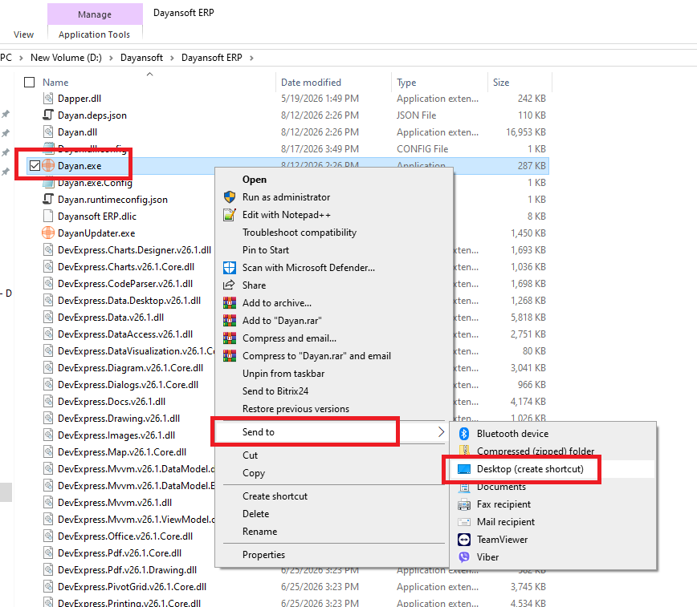
Task: Click the Mail recipient envelope icon
Action: pos(464,522)
